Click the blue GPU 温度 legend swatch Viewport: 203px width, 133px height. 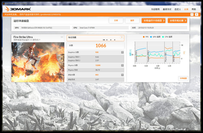pos(151,37)
